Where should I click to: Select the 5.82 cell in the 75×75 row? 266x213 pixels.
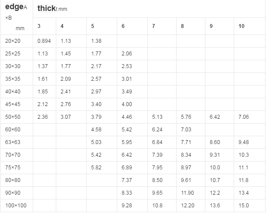pyautogui.click(x=96, y=168)
